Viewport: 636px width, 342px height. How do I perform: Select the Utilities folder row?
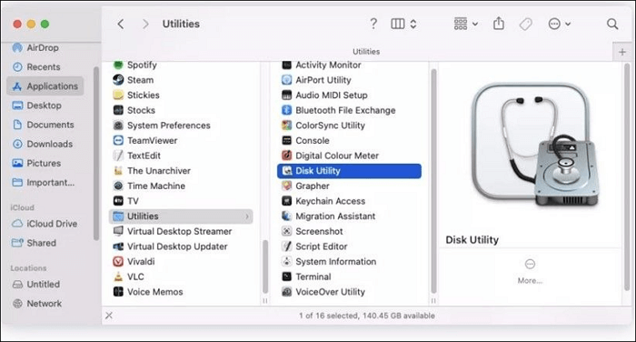[181, 216]
